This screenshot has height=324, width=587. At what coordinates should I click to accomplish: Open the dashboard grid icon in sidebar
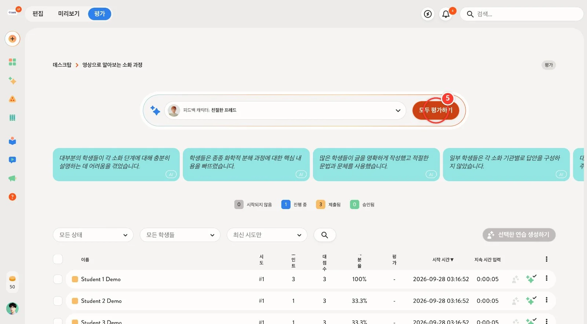click(12, 62)
